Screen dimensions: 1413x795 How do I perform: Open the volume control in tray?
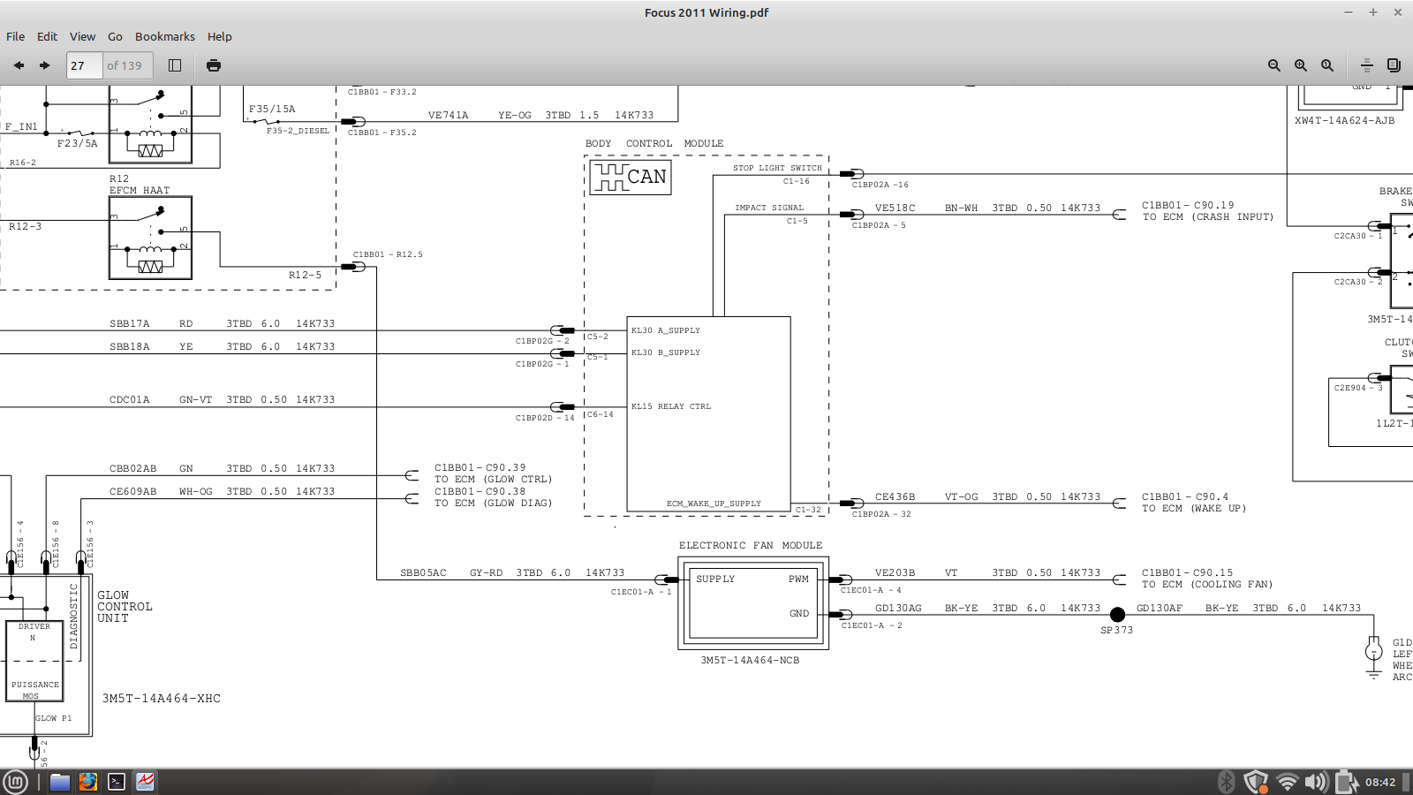click(x=1316, y=782)
